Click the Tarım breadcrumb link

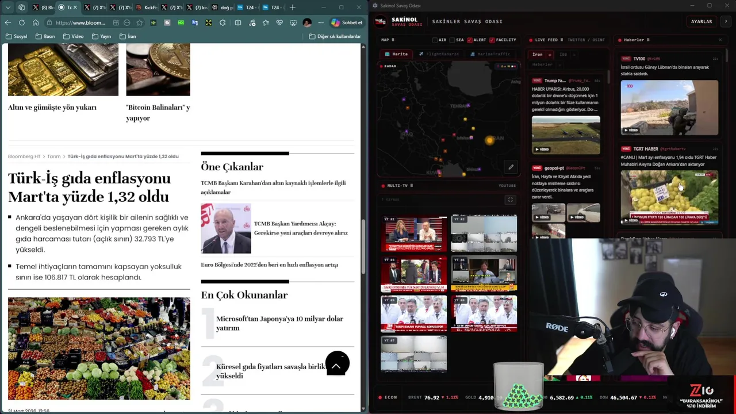[54, 156]
